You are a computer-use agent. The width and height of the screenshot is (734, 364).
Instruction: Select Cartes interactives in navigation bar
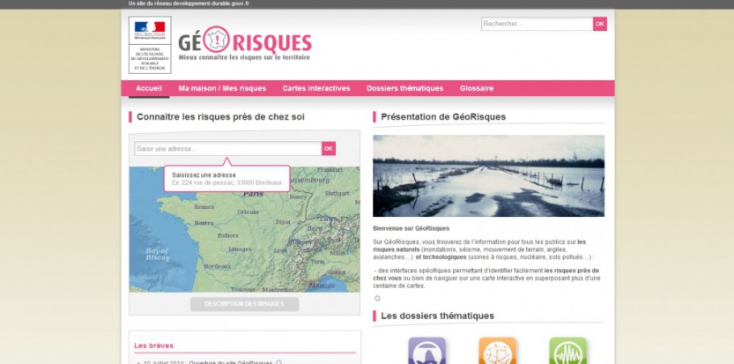(x=315, y=88)
